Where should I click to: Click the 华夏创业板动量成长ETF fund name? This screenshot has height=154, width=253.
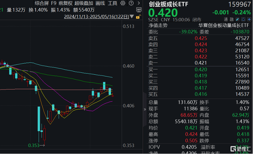[224, 25]
